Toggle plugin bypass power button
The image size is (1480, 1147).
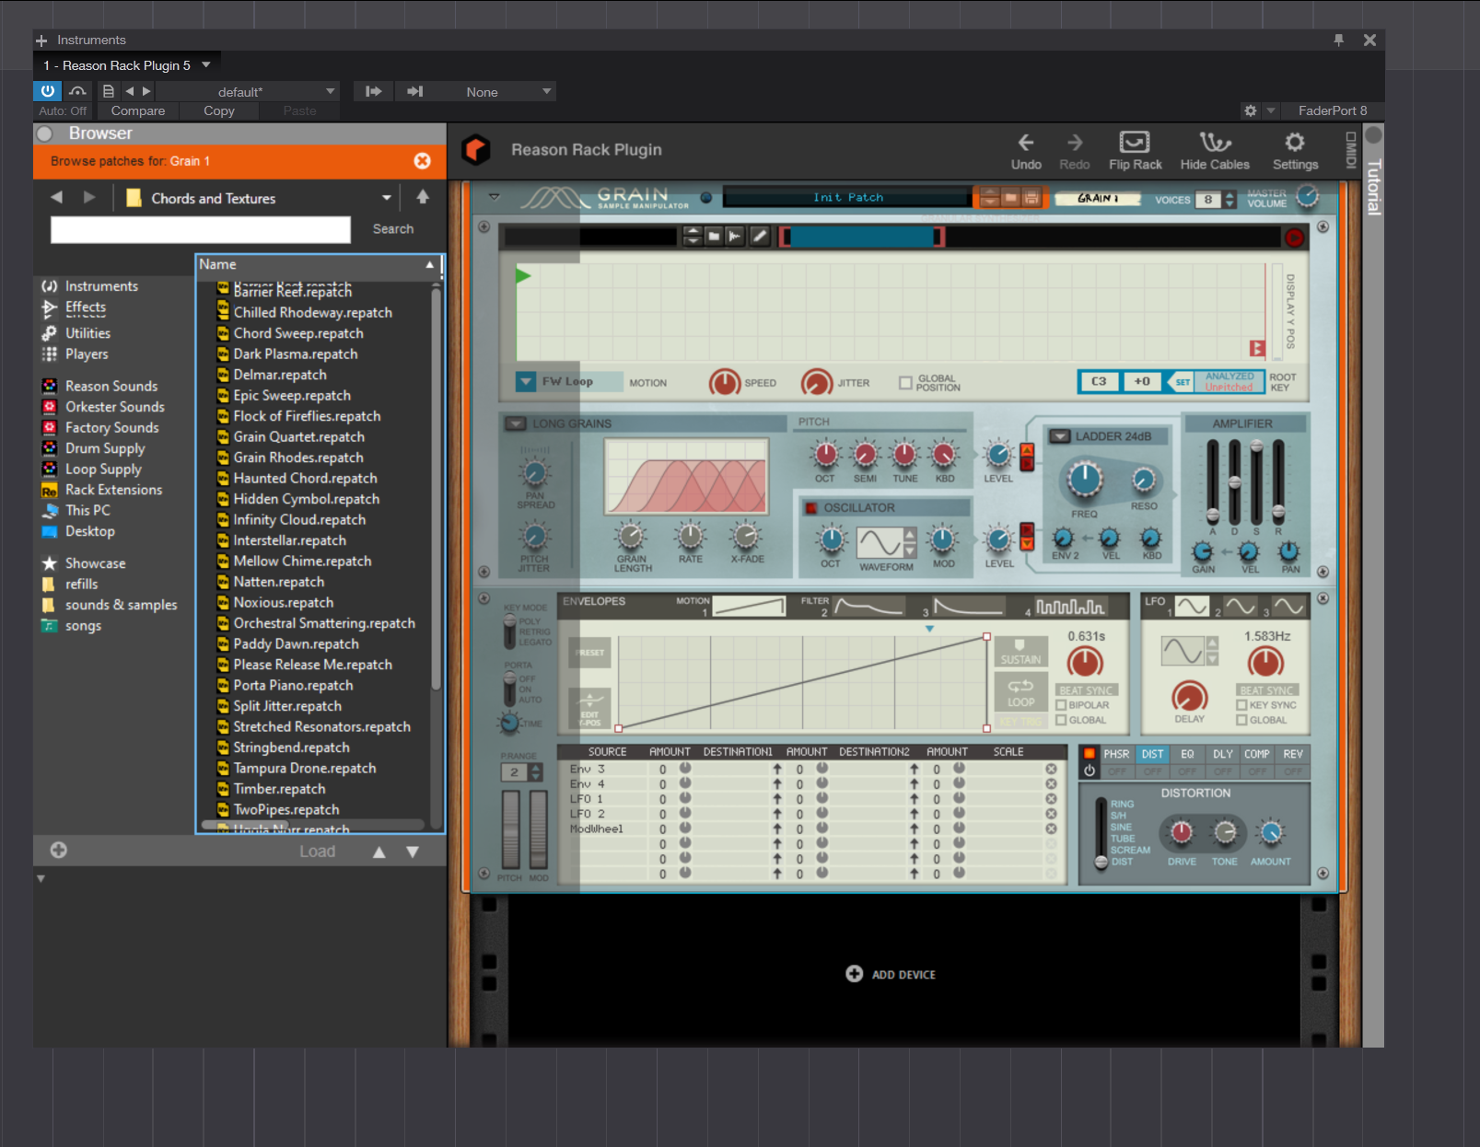(48, 91)
